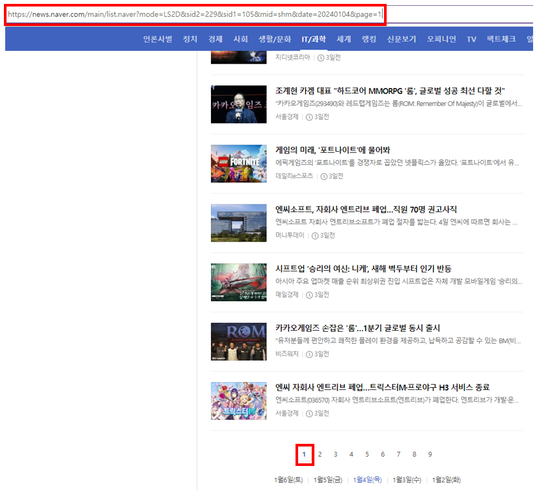Select date 1월5일(금)
The width and height of the screenshot is (537, 492).
[x=328, y=480]
